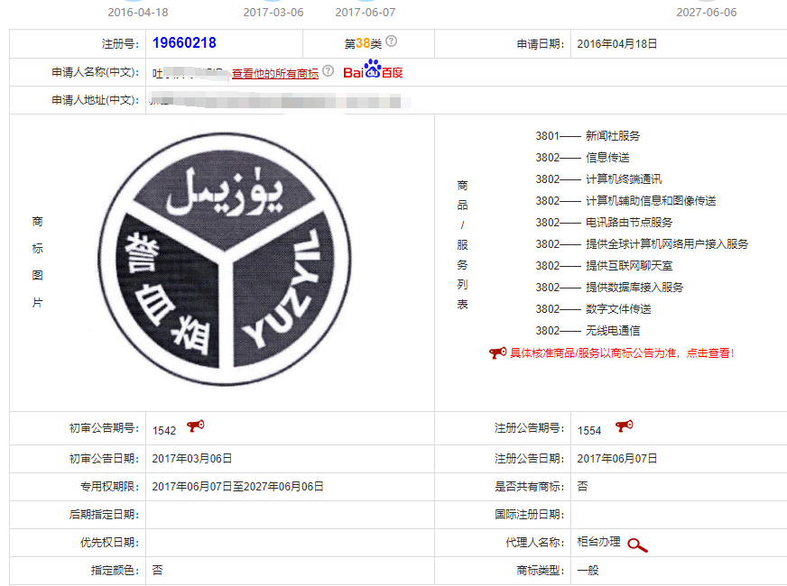The image size is (787, 586).
Task: Click service item 提供互联网聊天室
Action: coord(629,265)
